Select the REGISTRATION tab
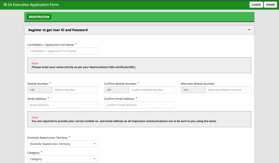 [x=39, y=17]
